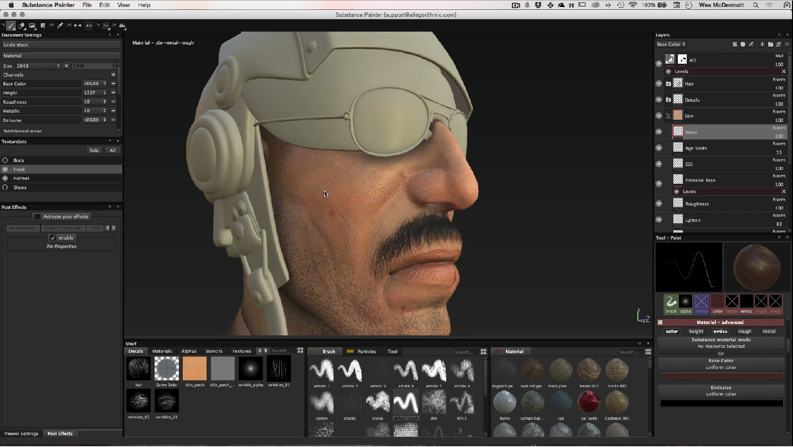Open the View menu

[124, 5]
